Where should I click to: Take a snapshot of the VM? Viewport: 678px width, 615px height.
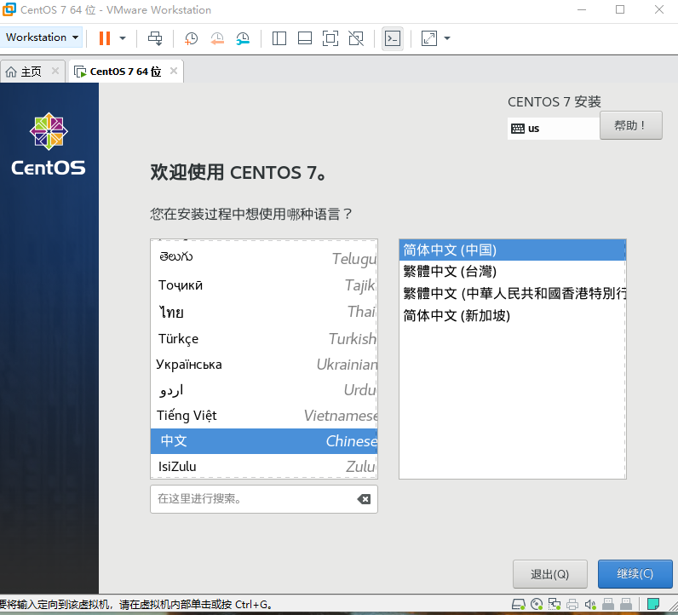coord(191,38)
